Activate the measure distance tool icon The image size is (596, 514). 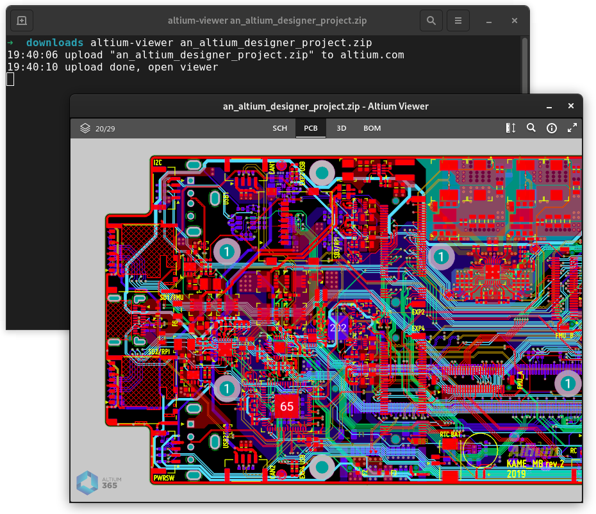(x=511, y=128)
